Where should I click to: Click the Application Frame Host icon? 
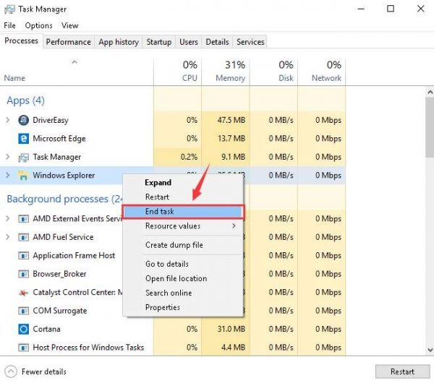coord(24,256)
